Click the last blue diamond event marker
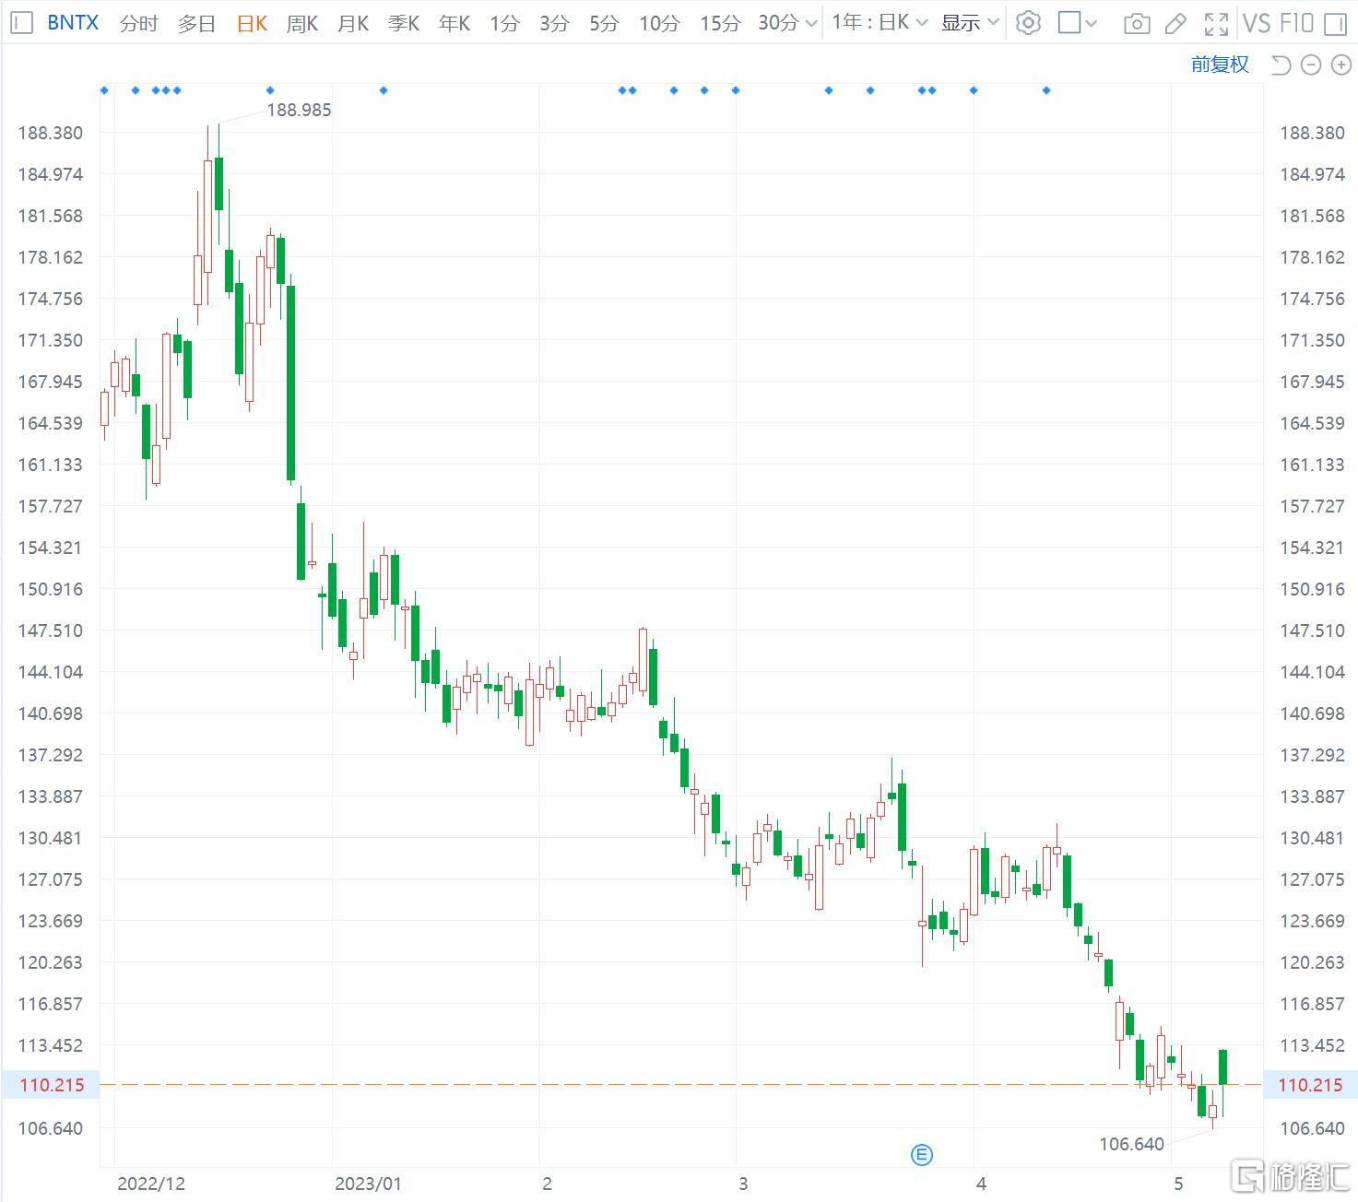1358x1202 pixels. tap(1046, 90)
